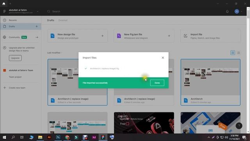Click the Community arrow icon
This screenshot has height=141, width=250.
point(37,37)
